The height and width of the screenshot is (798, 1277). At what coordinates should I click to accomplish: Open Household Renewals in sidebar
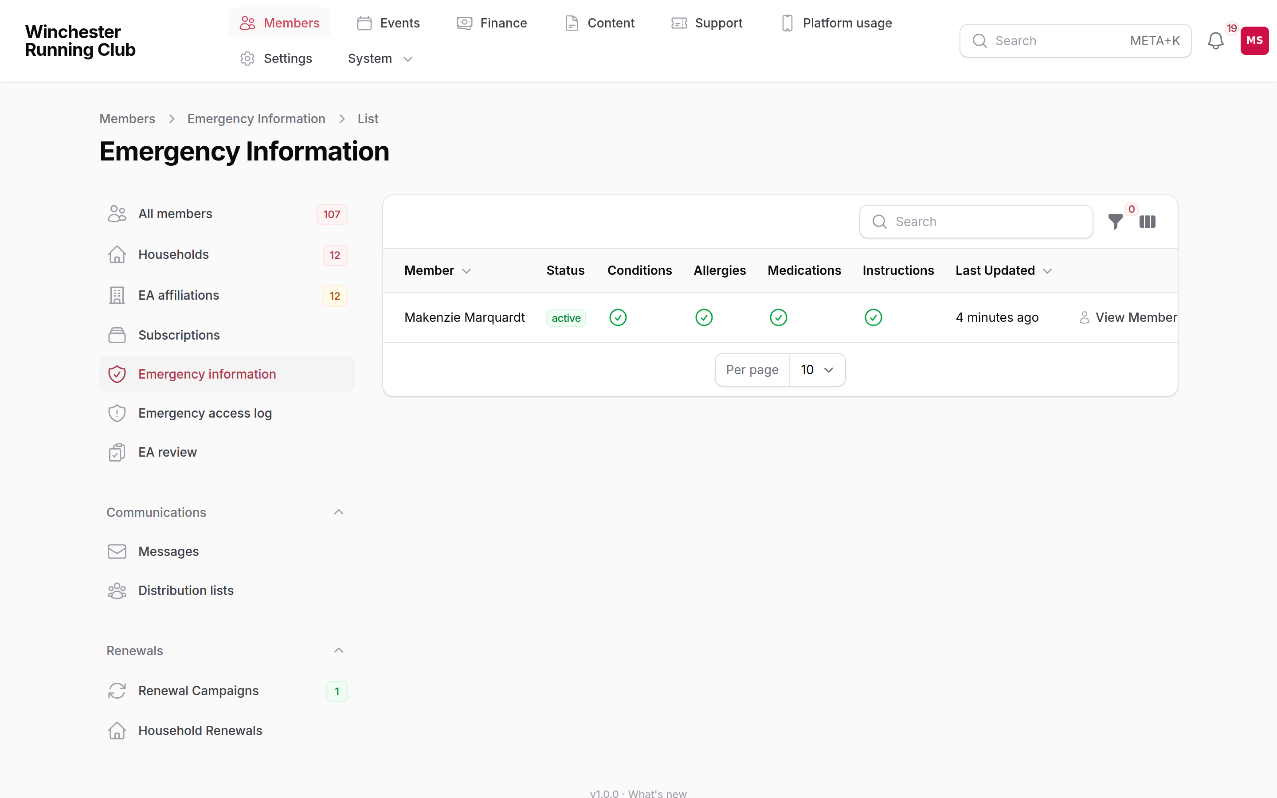(x=227, y=731)
